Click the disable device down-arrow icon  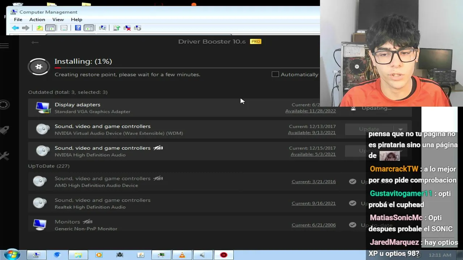coord(137,28)
